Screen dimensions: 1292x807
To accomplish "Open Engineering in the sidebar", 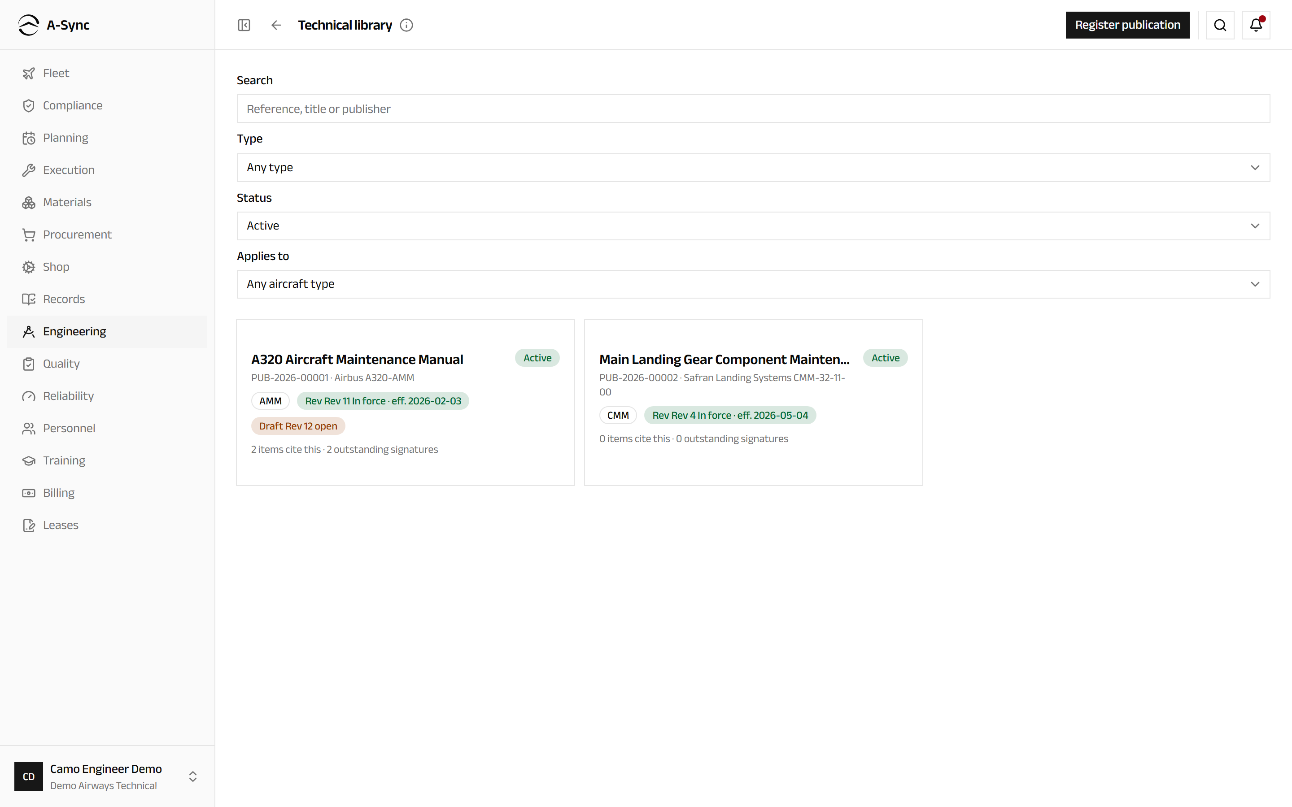I will pyautogui.click(x=107, y=331).
